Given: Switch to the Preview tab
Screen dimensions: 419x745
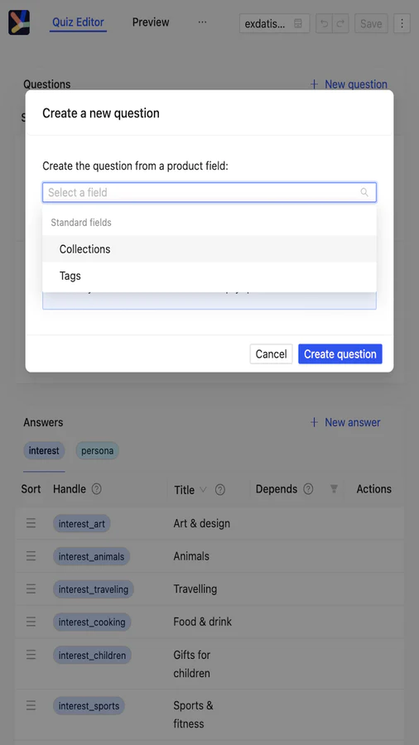Looking at the screenshot, I should coord(151,22).
